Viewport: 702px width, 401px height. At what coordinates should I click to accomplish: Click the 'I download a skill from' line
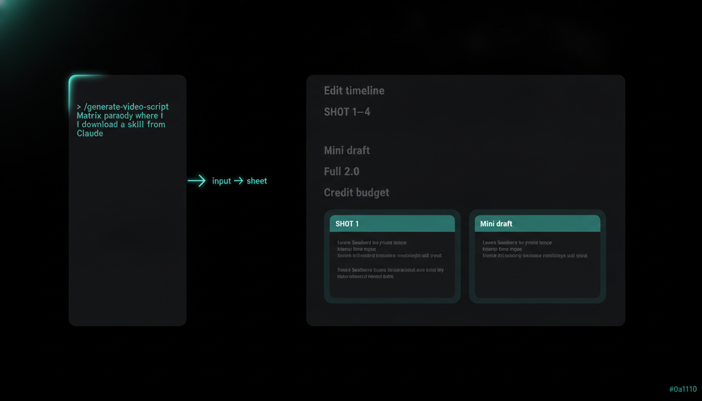(x=121, y=124)
